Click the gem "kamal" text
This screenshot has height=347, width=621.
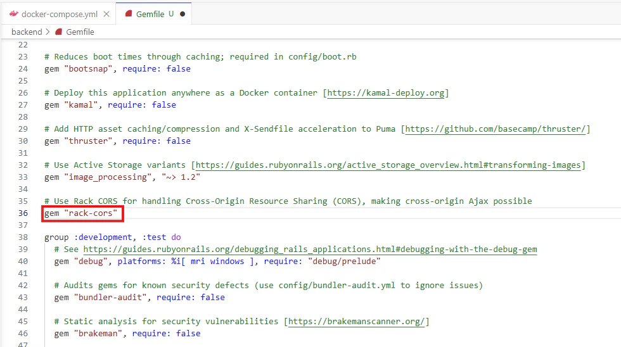(x=71, y=105)
